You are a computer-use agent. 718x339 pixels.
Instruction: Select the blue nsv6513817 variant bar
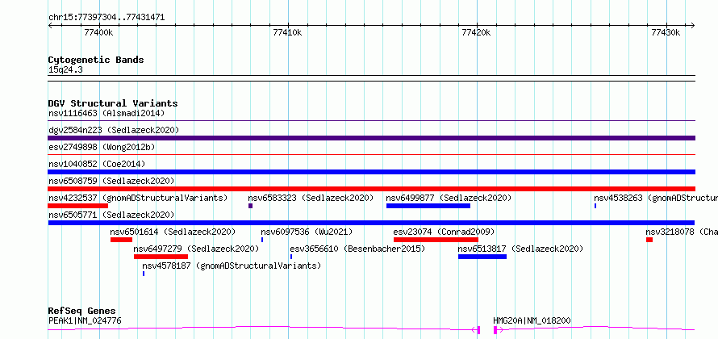tap(482, 257)
